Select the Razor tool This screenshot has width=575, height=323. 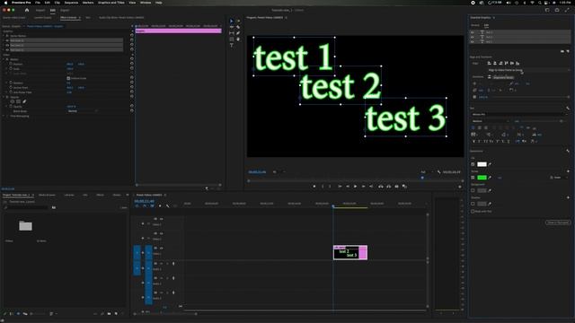point(238,27)
